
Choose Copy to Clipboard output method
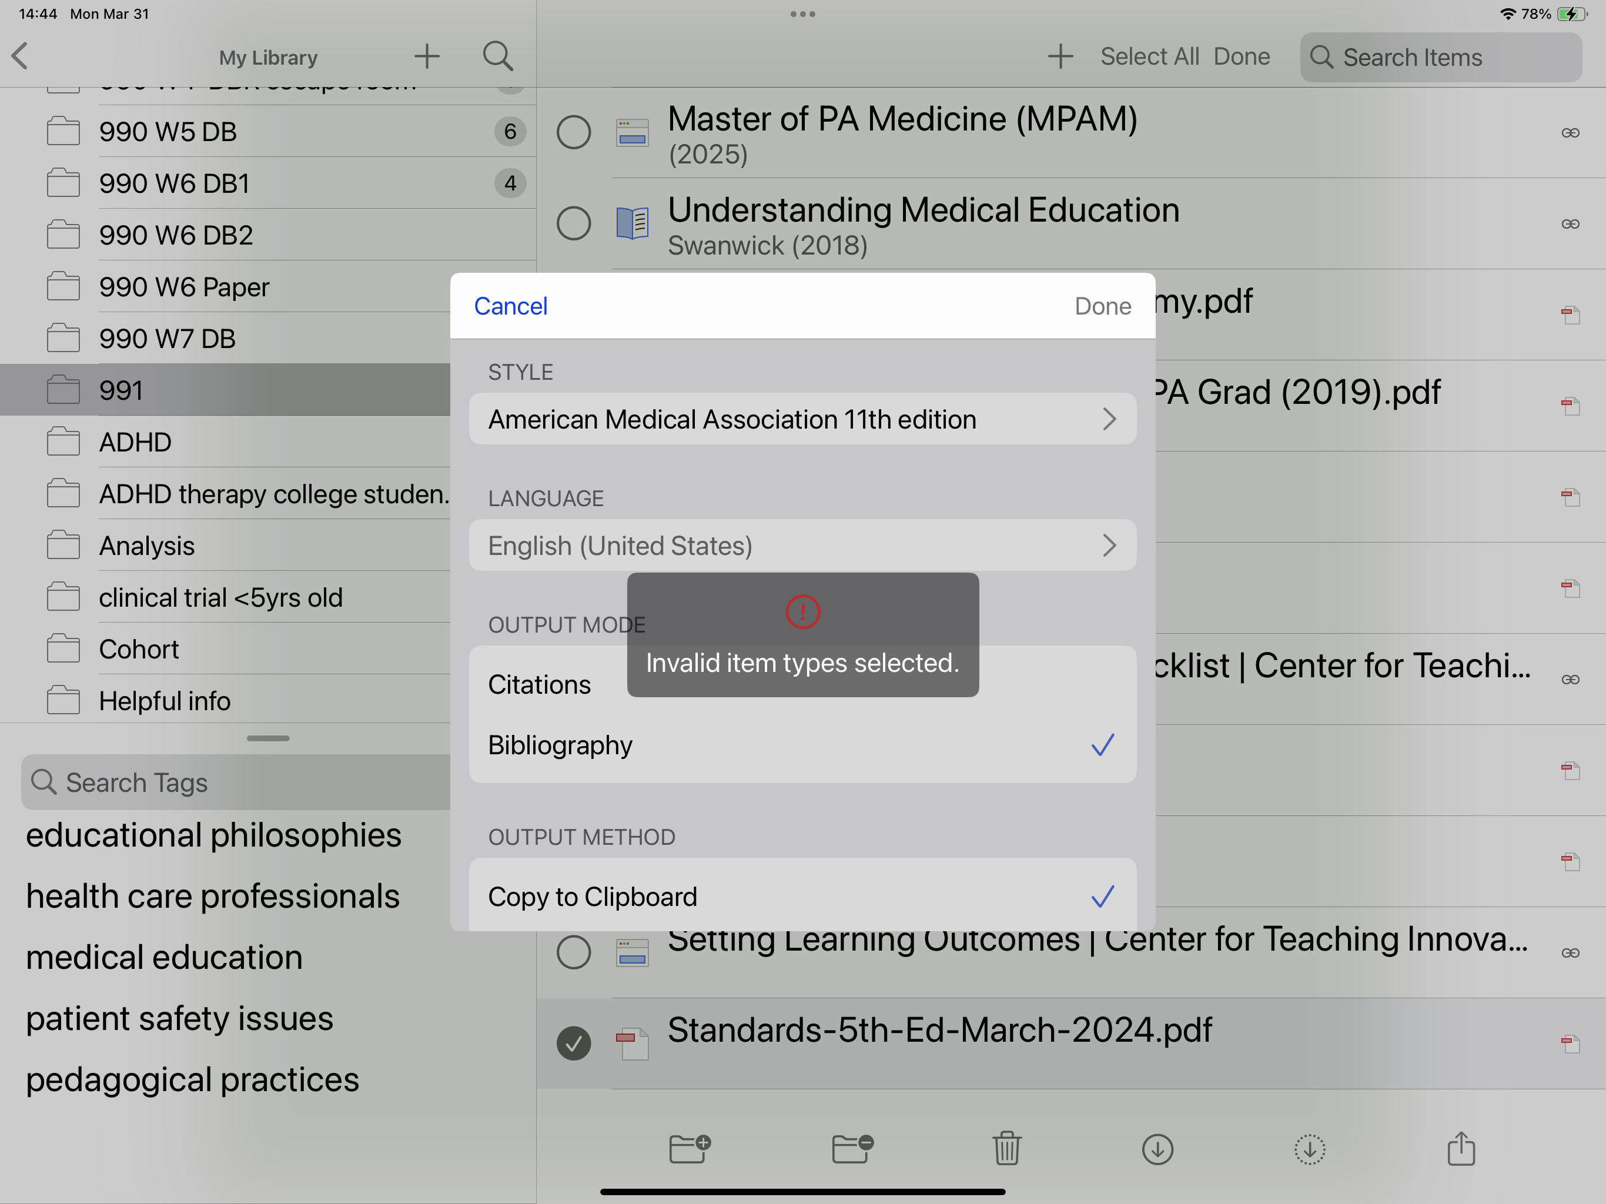(x=802, y=896)
